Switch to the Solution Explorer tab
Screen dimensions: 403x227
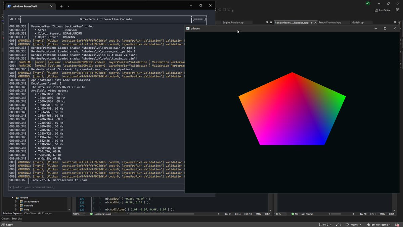tap(12, 213)
